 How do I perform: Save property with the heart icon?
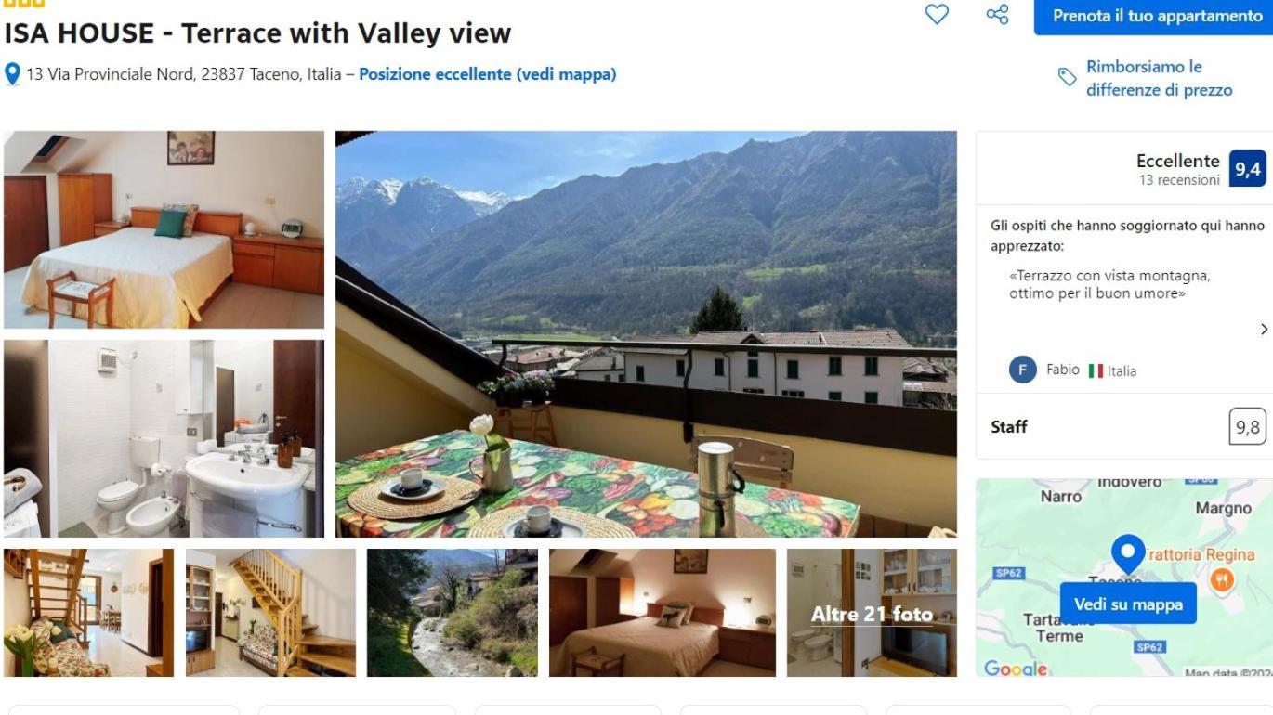coord(938,15)
